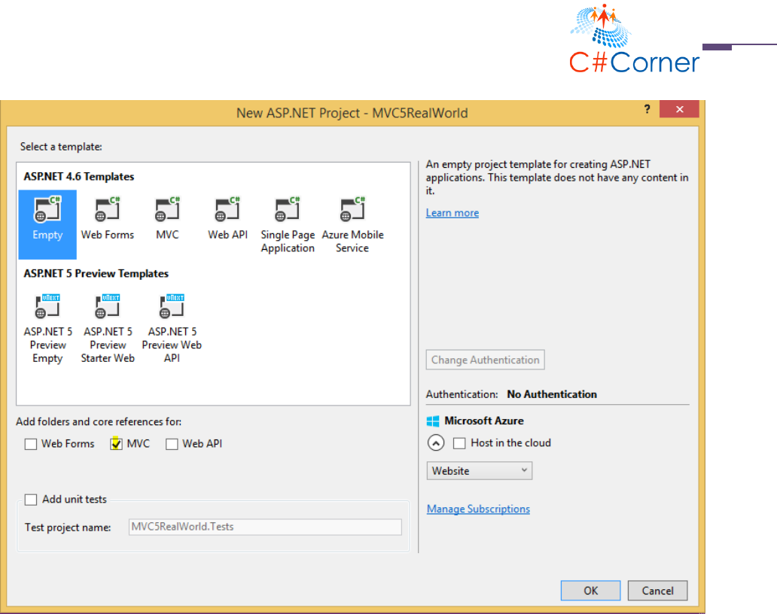Tick the Add unit tests checkbox
The height and width of the screenshot is (614, 777).
click(31, 500)
